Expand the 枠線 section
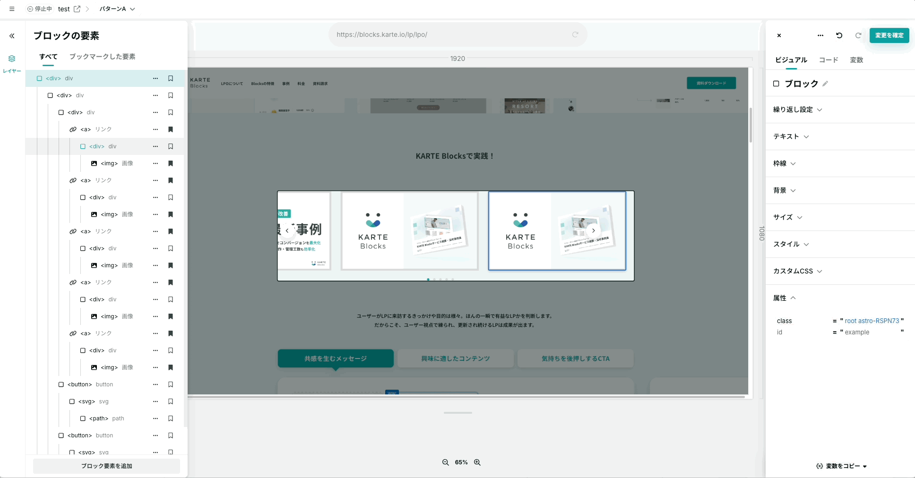The image size is (915, 478). coord(785,163)
